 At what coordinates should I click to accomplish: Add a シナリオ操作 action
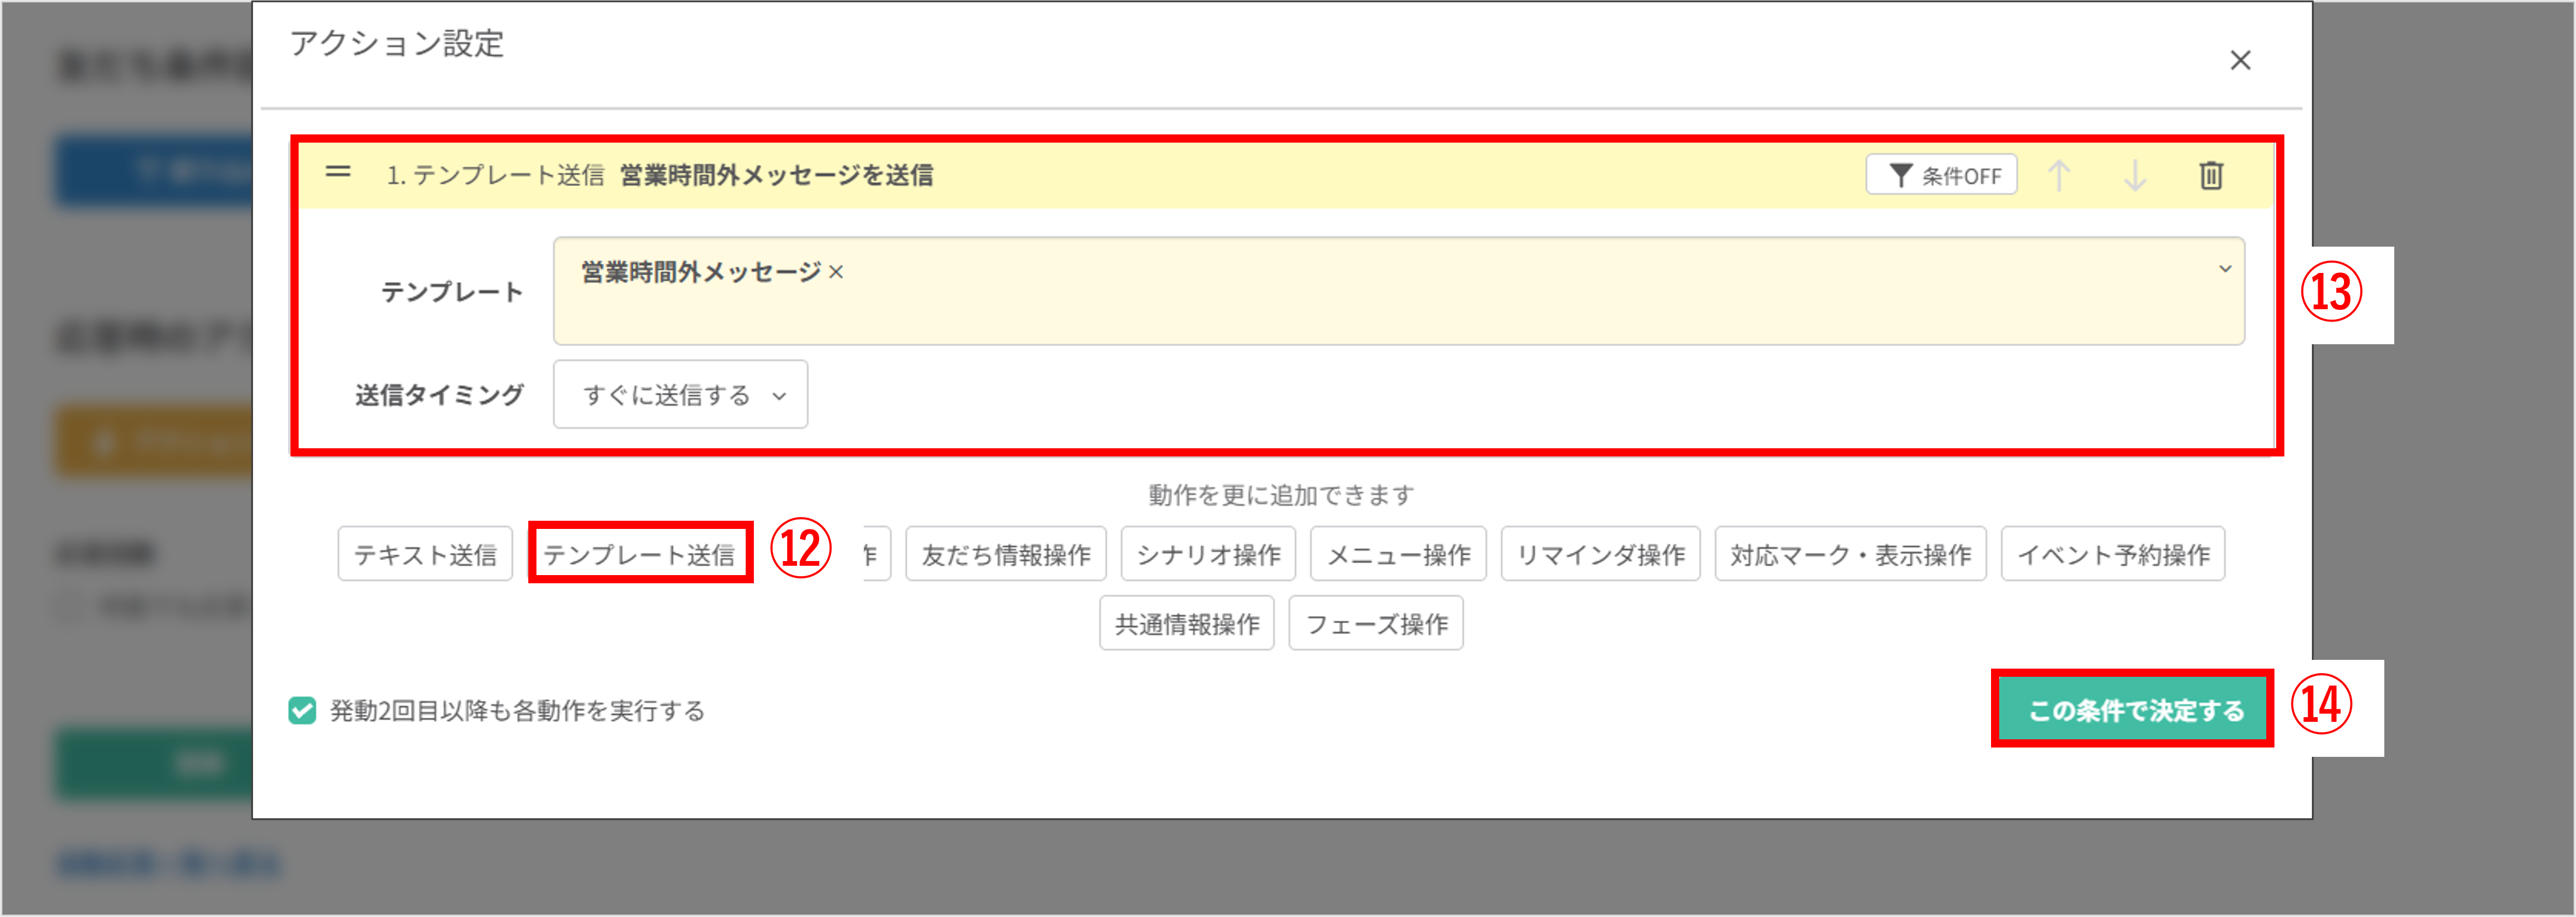click(1208, 554)
